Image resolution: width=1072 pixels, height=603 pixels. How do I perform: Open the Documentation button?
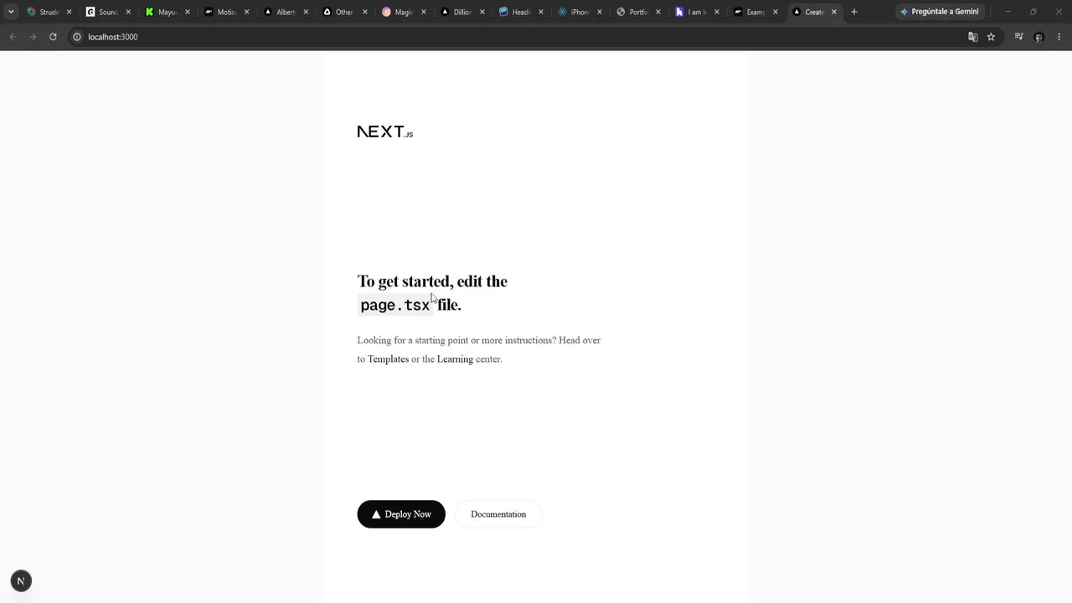[498, 514]
